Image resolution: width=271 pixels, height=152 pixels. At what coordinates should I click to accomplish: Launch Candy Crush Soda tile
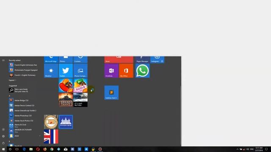click(x=80, y=85)
